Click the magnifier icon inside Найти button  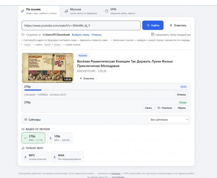point(148,25)
